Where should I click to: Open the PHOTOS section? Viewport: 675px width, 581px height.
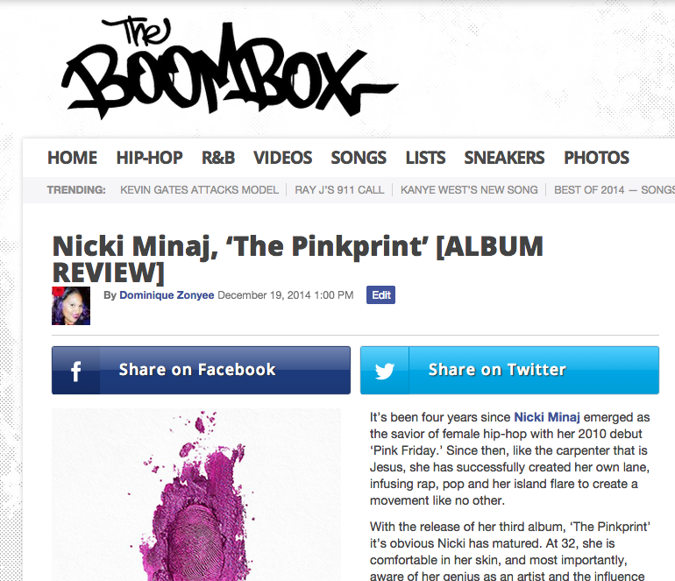tap(597, 158)
